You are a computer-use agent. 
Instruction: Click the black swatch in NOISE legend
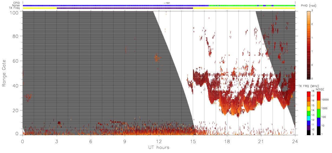pyautogui.click(x=318, y=130)
